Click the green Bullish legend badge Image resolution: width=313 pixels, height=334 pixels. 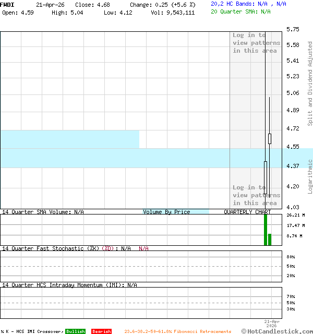coord(75,331)
